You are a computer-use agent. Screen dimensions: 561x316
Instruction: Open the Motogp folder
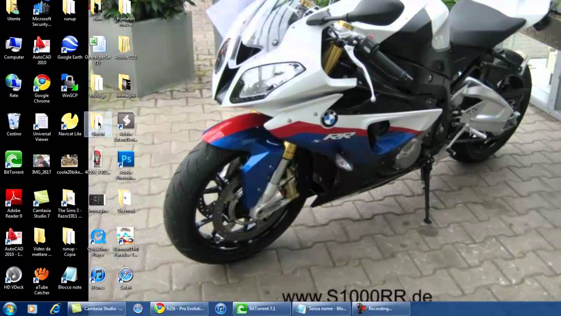tap(97, 83)
